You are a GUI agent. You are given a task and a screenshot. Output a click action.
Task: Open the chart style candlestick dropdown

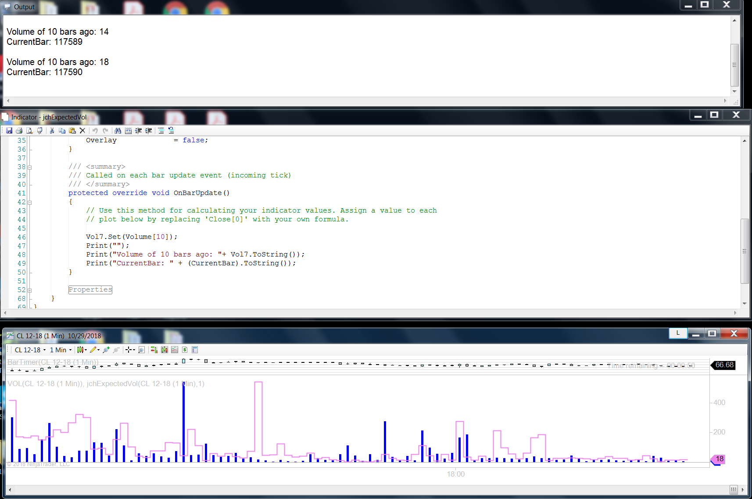pyautogui.click(x=82, y=350)
